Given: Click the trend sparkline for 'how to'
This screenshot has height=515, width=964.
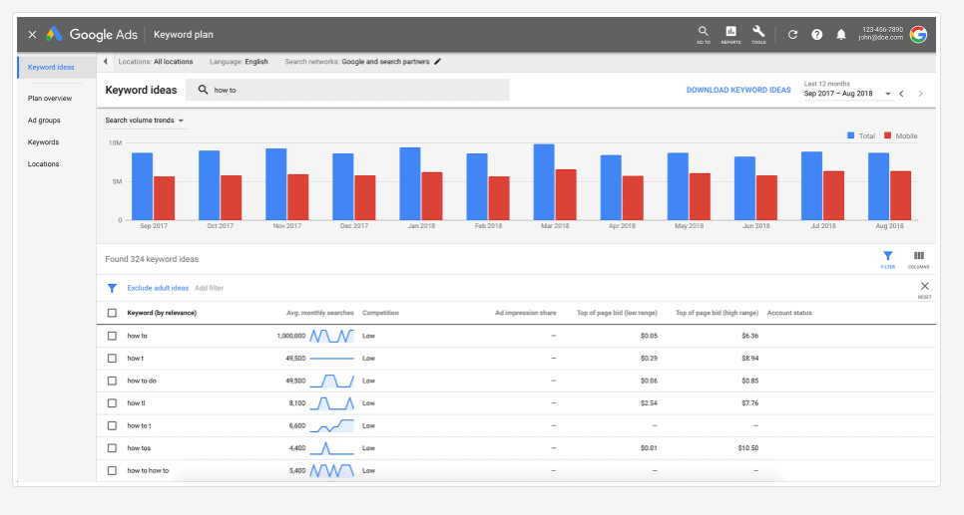Looking at the screenshot, I should click(331, 336).
